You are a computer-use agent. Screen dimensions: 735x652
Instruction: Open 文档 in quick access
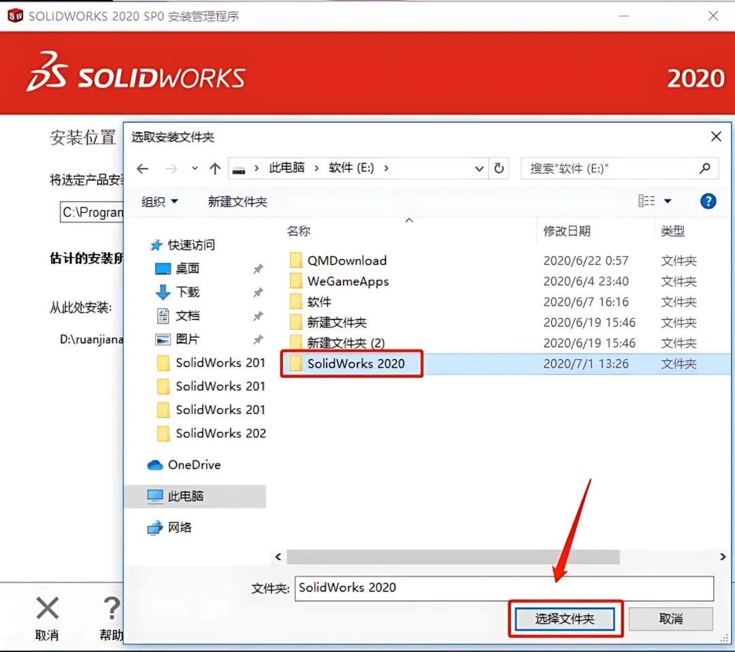[x=188, y=315]
